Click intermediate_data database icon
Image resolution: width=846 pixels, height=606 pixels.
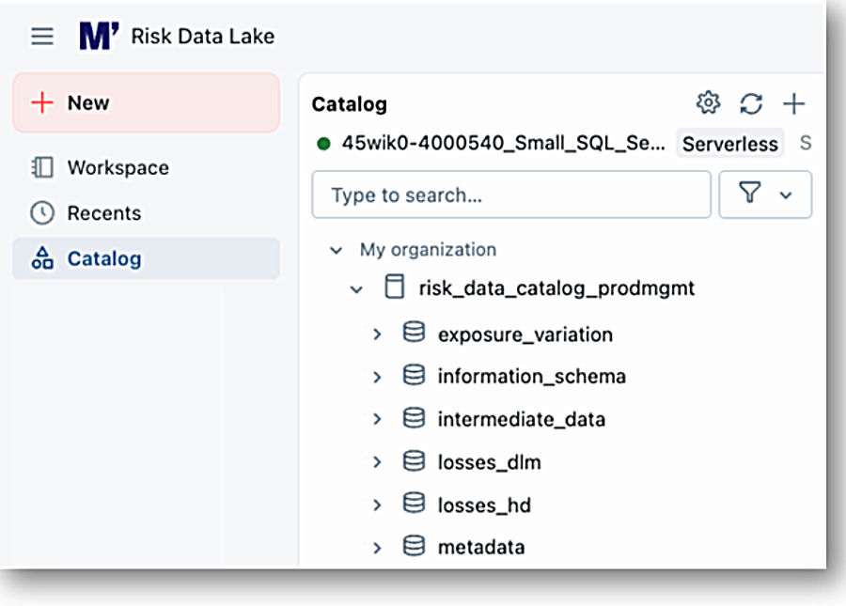[x=414, y=418]
